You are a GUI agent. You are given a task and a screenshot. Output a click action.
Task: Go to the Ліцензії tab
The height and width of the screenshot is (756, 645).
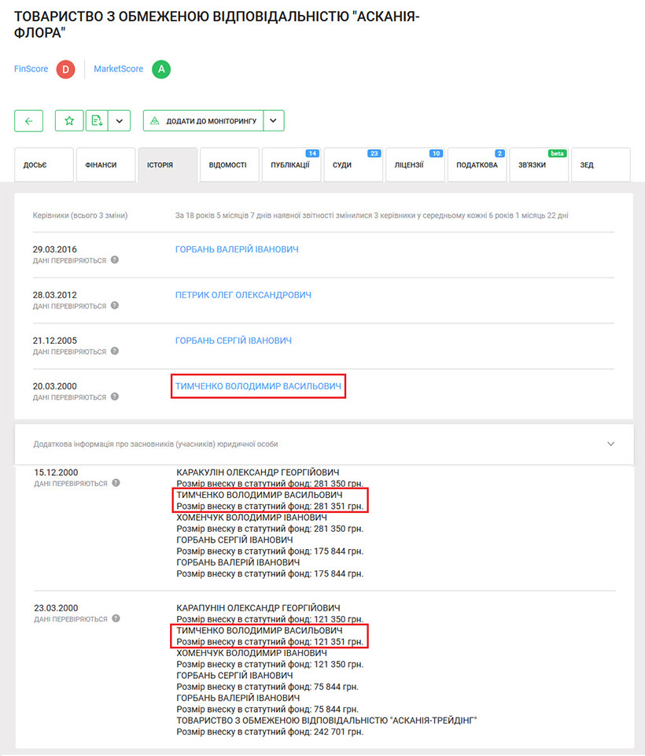click(x=414, y=165)
